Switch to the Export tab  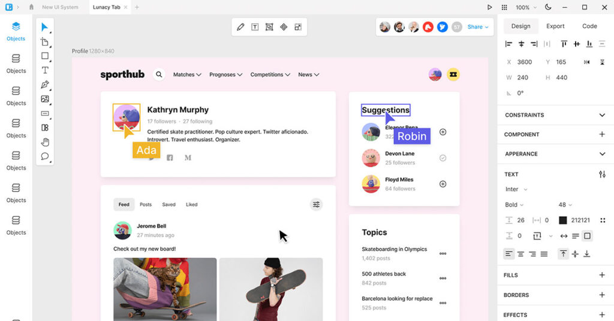[x=555, y=26]
